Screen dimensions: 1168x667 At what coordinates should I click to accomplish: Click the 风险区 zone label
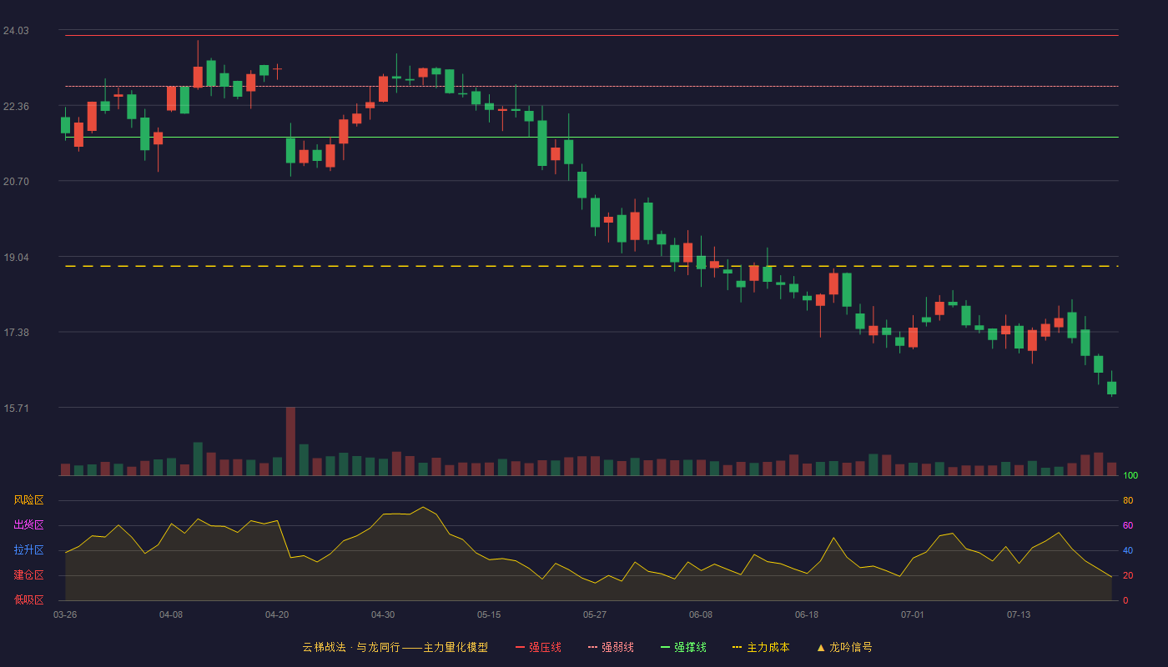(x=28, y=500)
